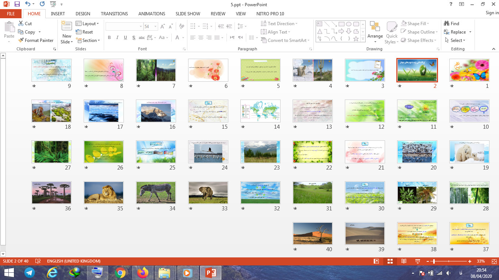This screenshot has width=499, height=280.
Task: Start Slide Show from status bar icon
Action: click(418, 261)
